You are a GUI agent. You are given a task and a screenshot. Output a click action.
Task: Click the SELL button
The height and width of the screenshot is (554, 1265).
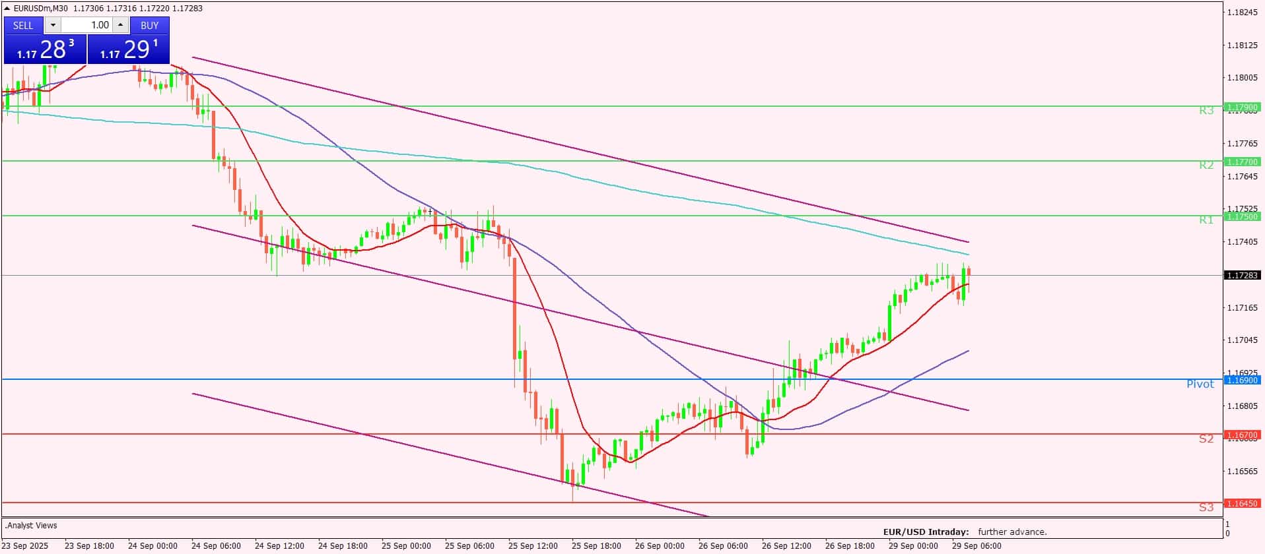23,25
